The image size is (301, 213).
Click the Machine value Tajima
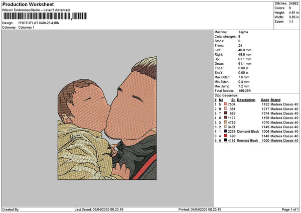(243, 32)
